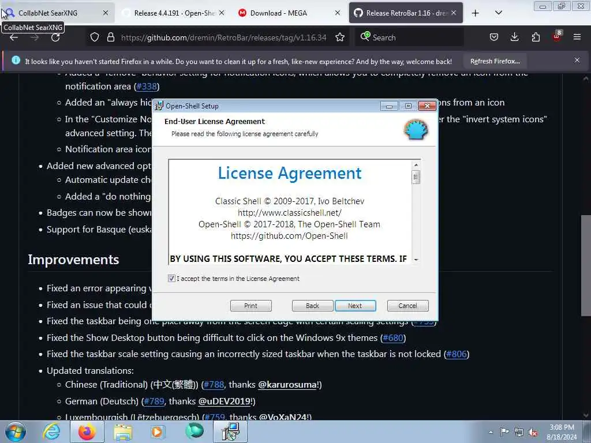Close the Release RetroBar tab
The width and height of the screenshot is (591, 443).
(454, 13)
